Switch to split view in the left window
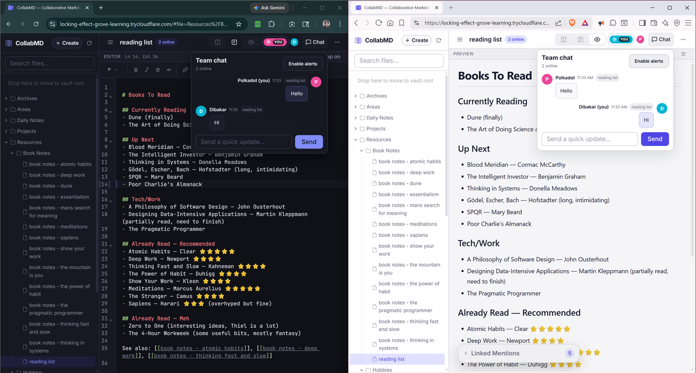The width and height of the screenshot is (696, 373). point(218,42)
